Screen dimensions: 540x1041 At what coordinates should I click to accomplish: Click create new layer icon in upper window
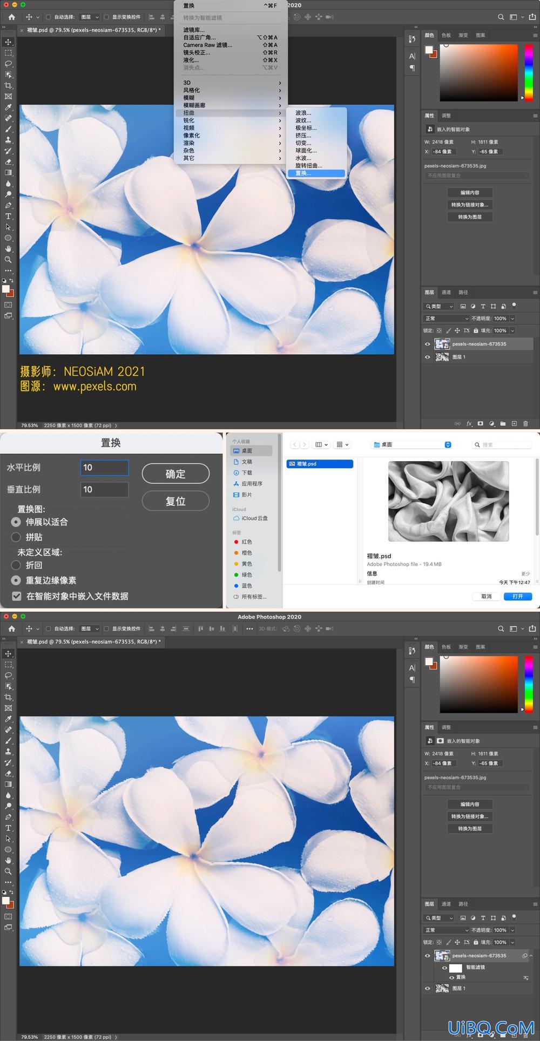click(x=514, y=424)
